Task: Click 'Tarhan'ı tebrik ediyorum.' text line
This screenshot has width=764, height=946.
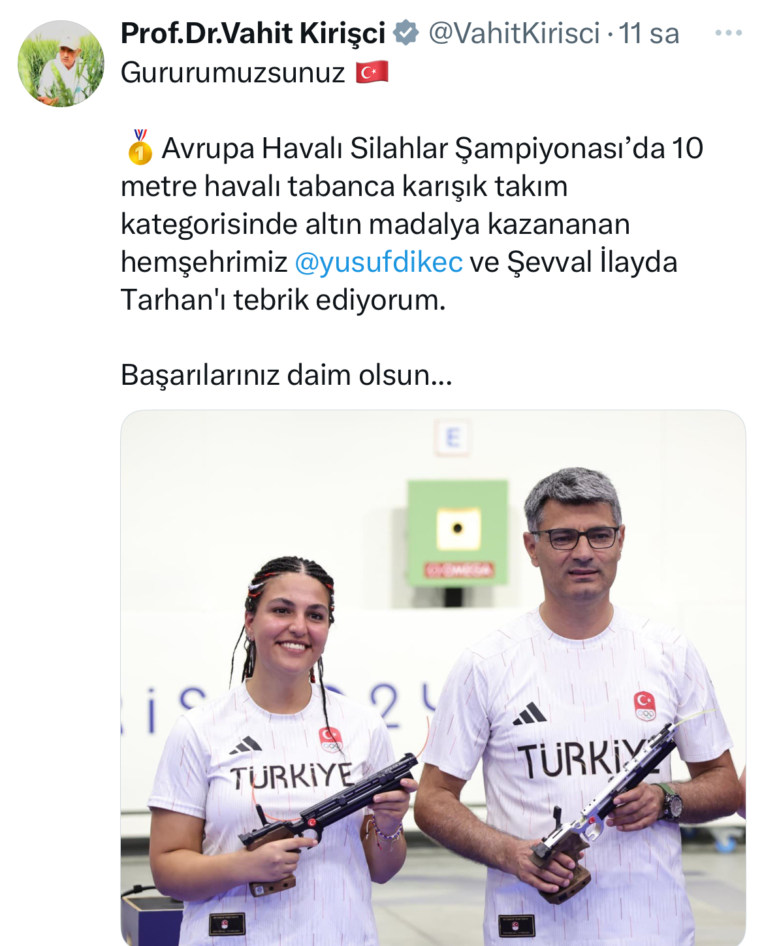Action: coord(283,300)
